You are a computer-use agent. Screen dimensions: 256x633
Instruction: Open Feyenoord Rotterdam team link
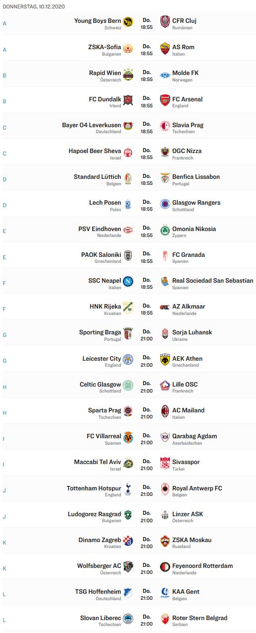point(203,566)
